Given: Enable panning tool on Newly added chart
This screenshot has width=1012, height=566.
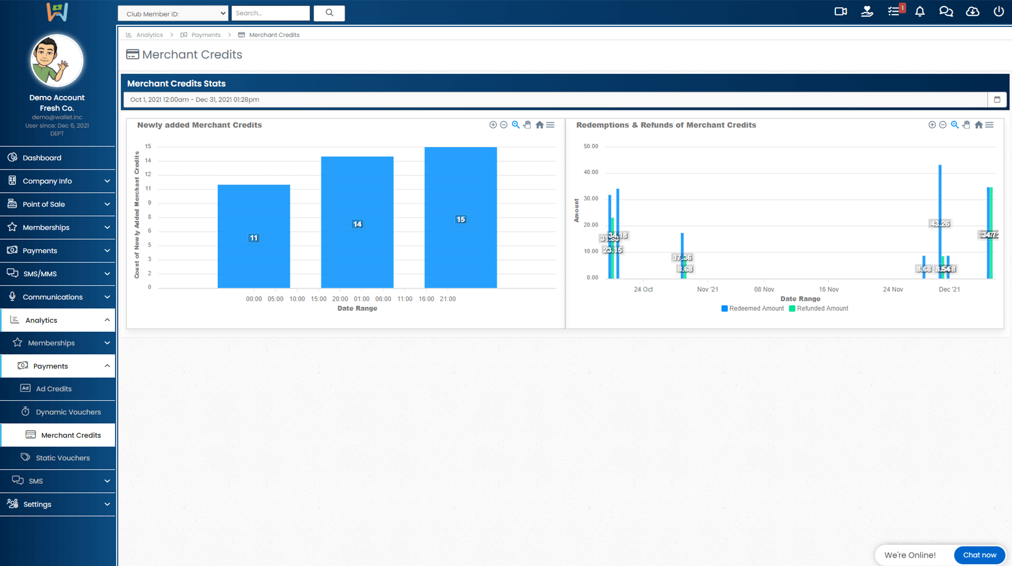Looking at the screenshot, I should coord(527,125).
